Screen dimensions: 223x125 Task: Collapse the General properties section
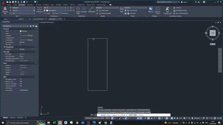(x=36, y=29)
